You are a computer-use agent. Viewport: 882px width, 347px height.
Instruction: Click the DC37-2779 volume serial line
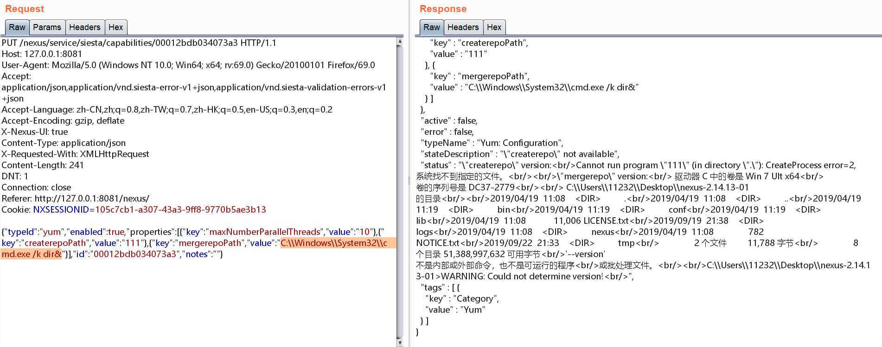coord(582,187)
